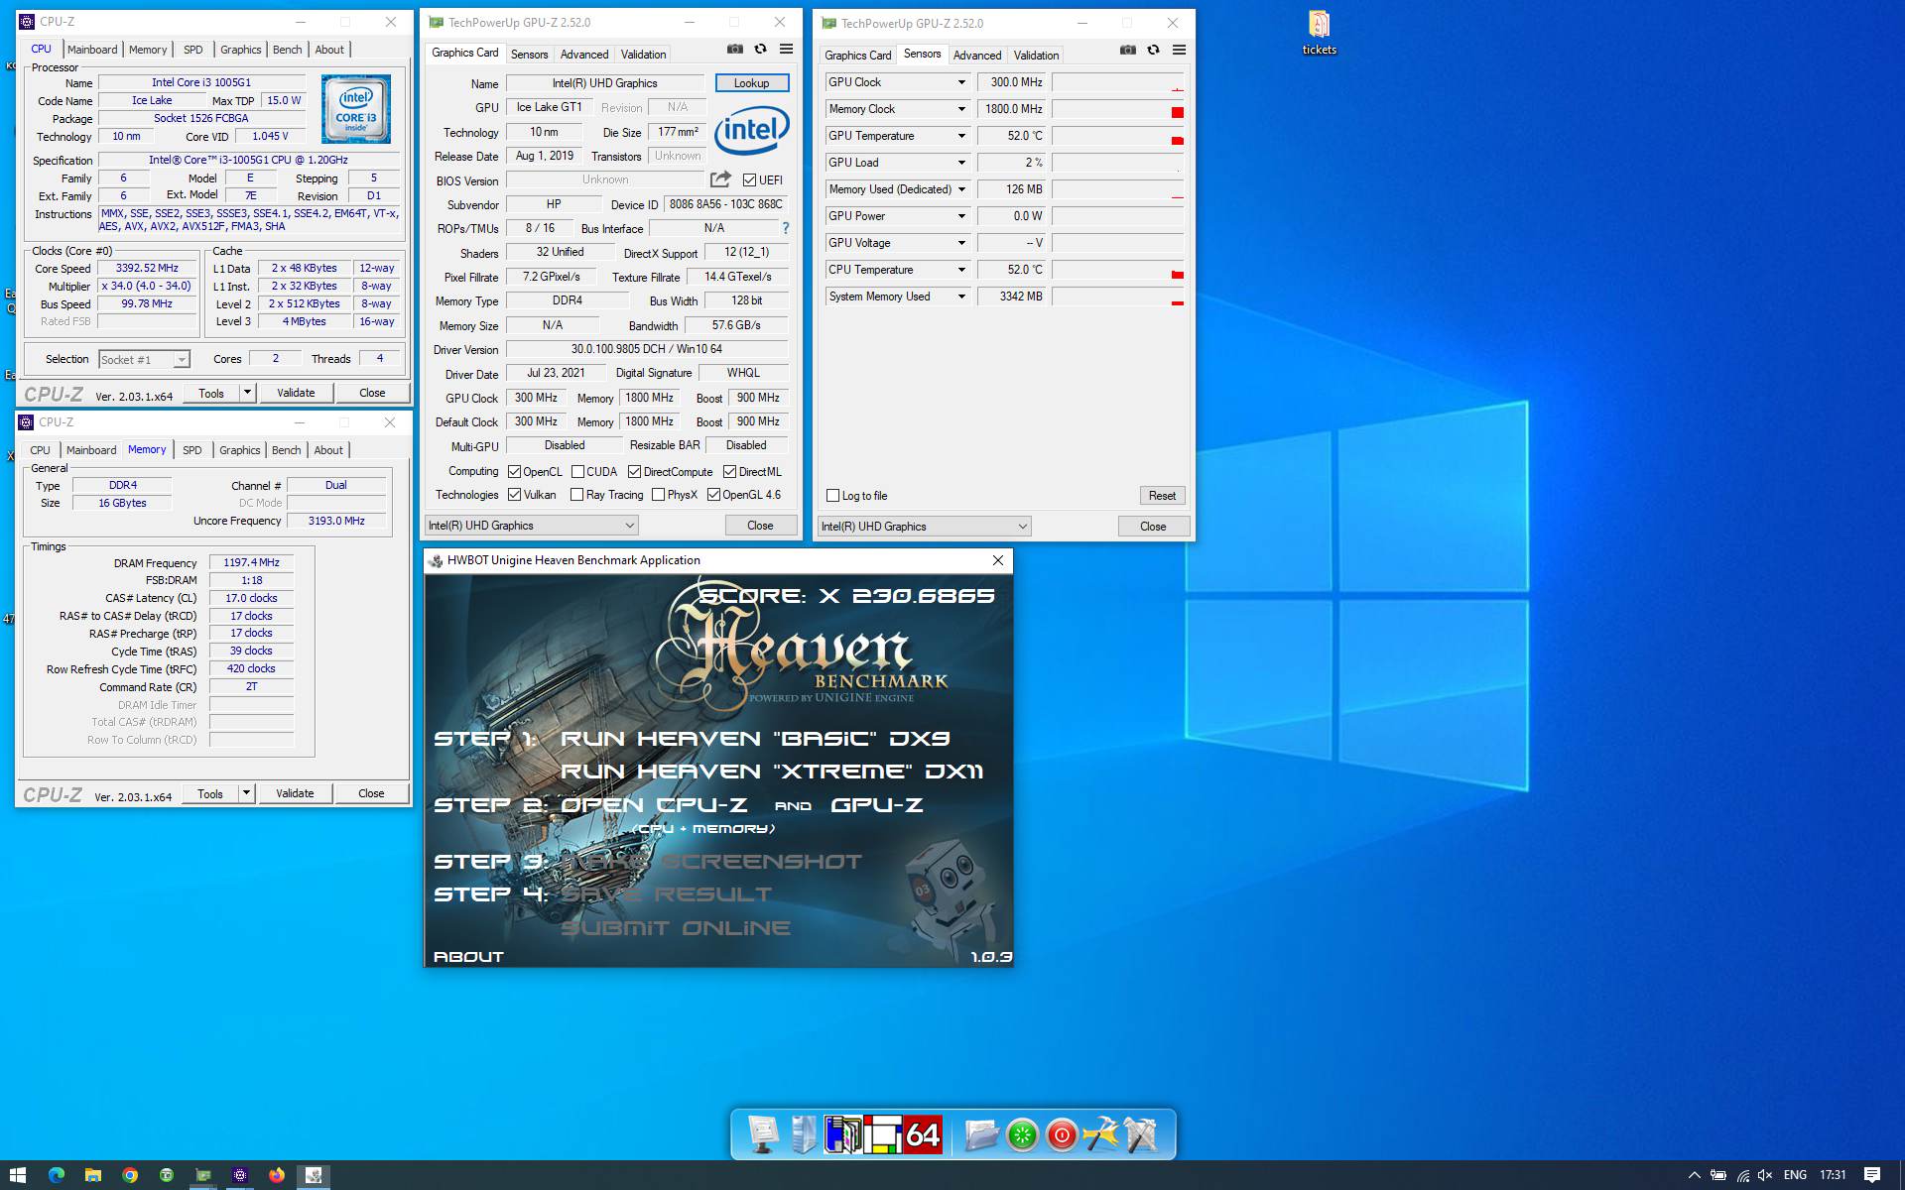
Task: Enable the Log to file checkbox
Action: coord(833,496)
